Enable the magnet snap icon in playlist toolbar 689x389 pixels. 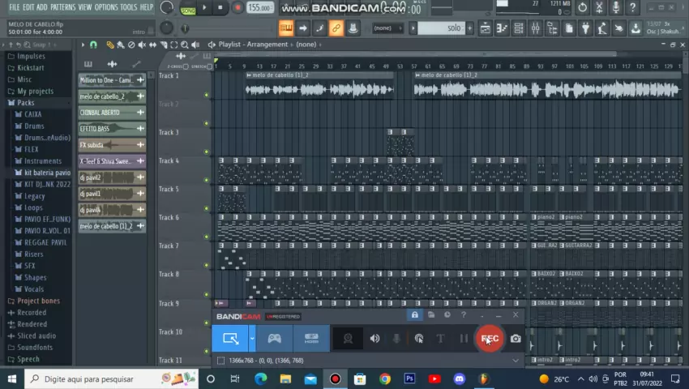pyautogui.click(x=94, y=45)
